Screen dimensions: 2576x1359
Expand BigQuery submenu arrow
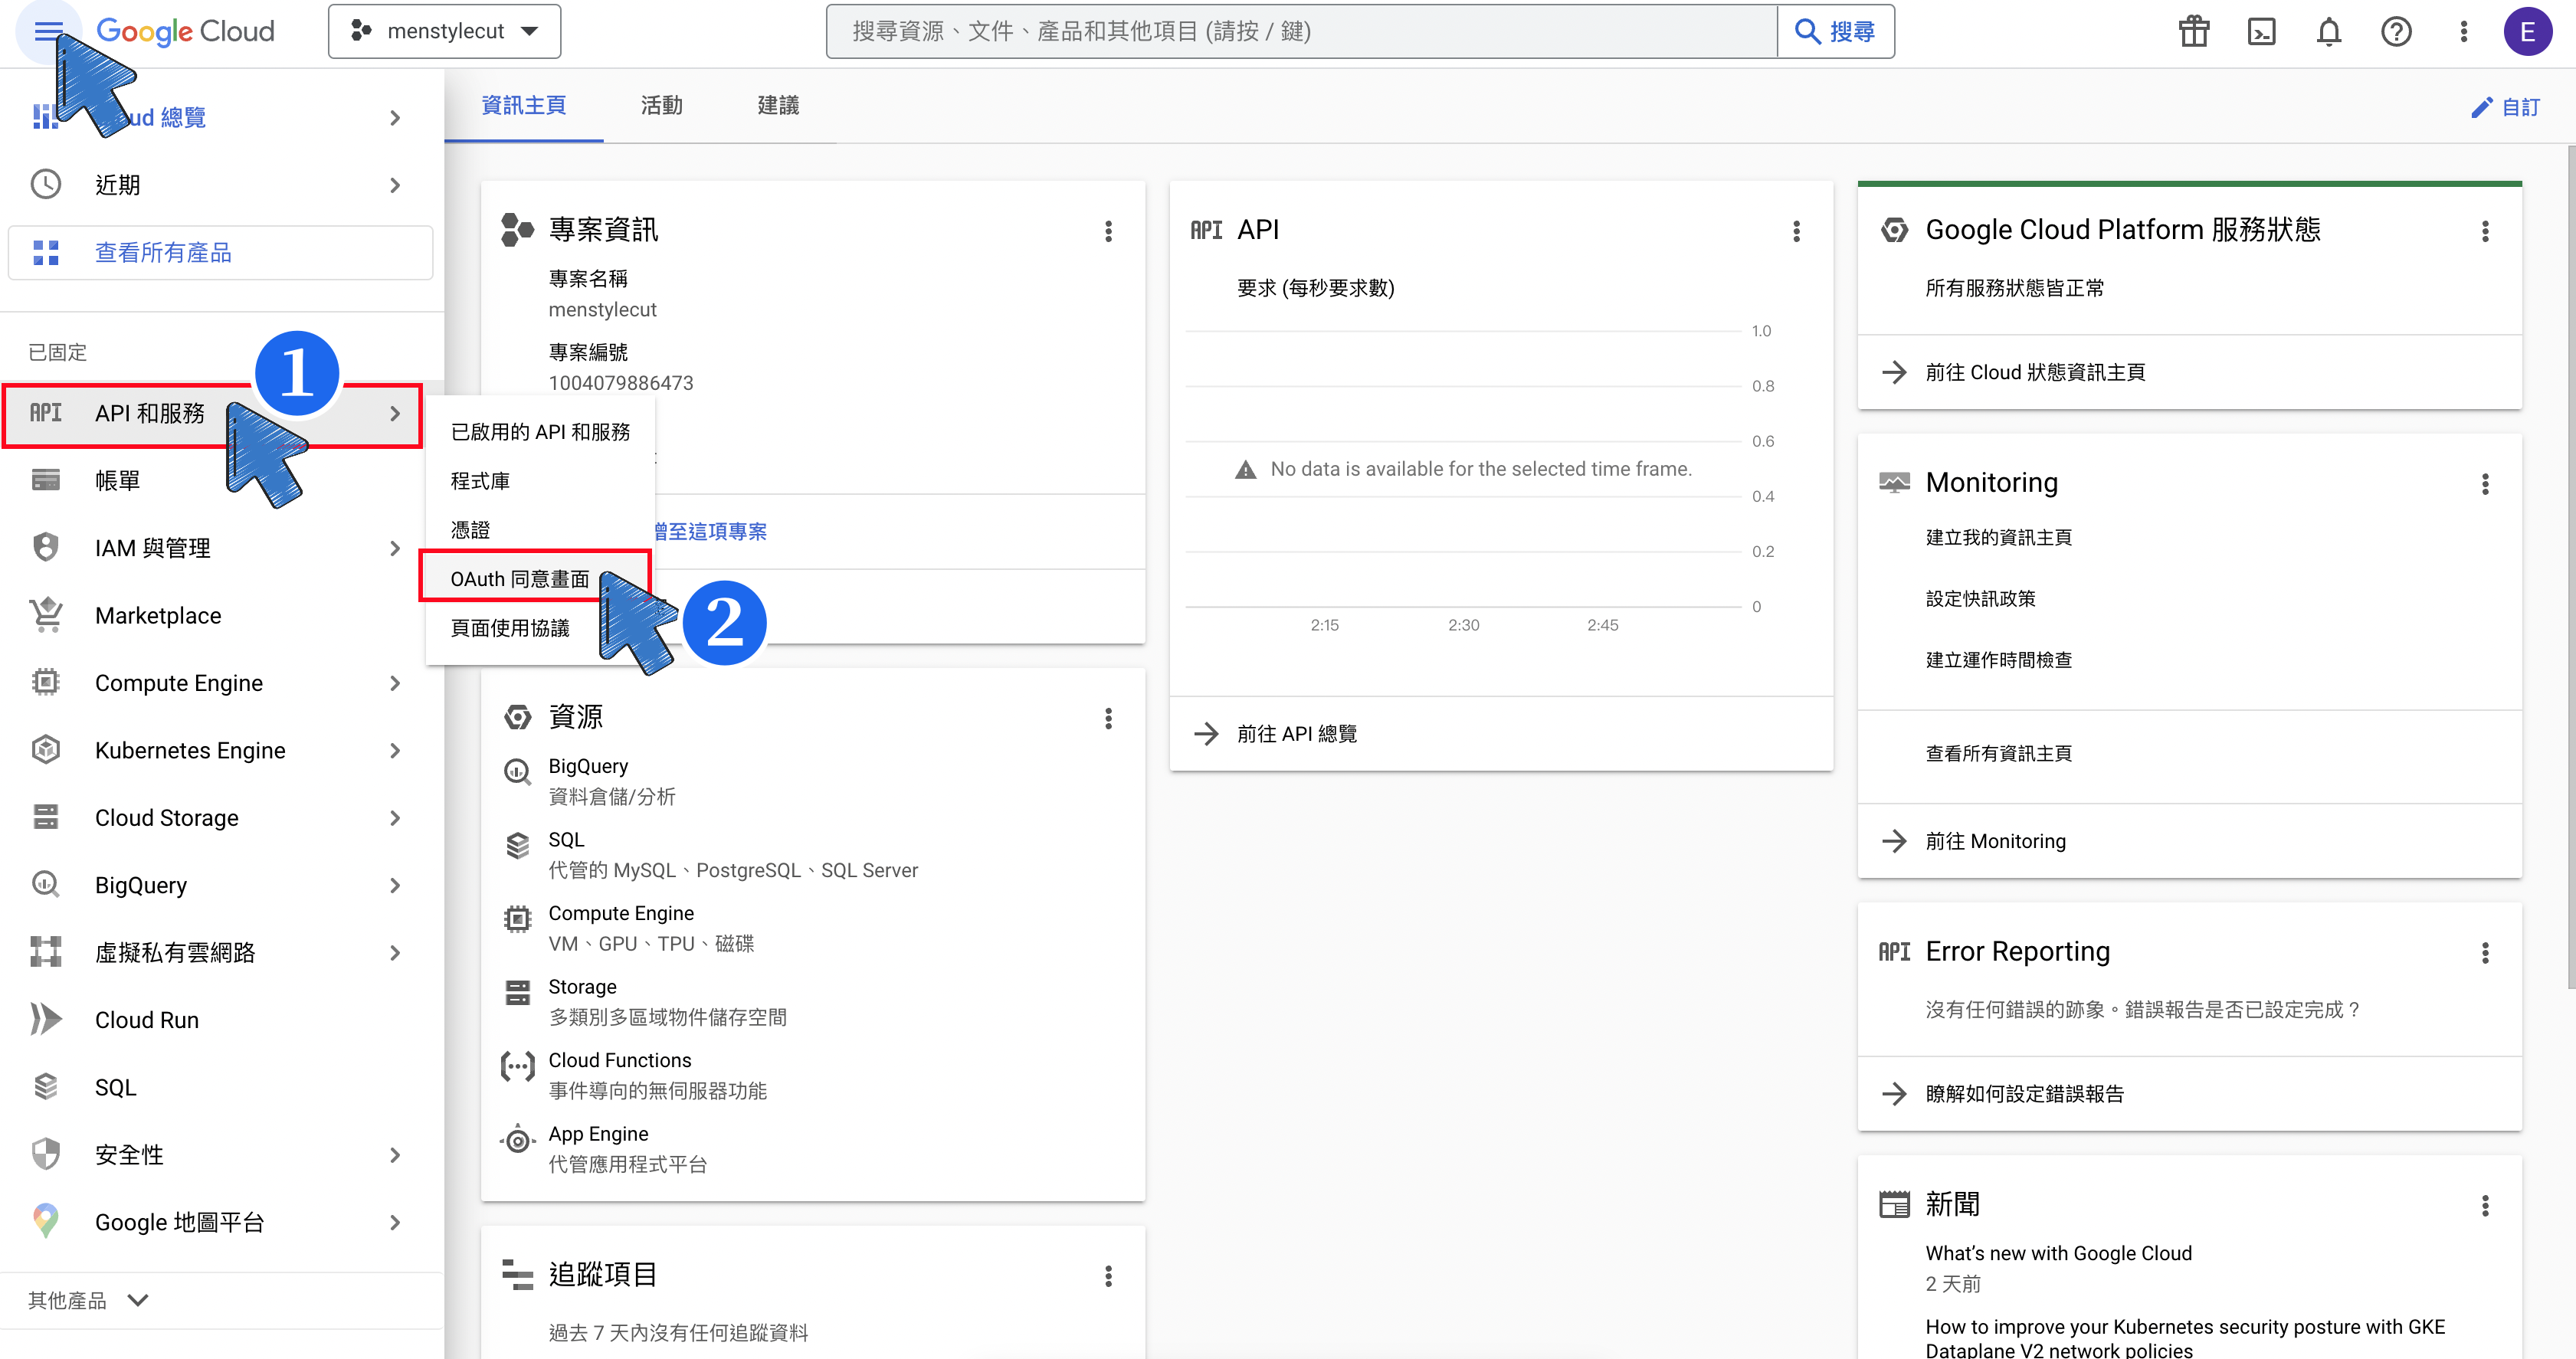coord(395,885)
